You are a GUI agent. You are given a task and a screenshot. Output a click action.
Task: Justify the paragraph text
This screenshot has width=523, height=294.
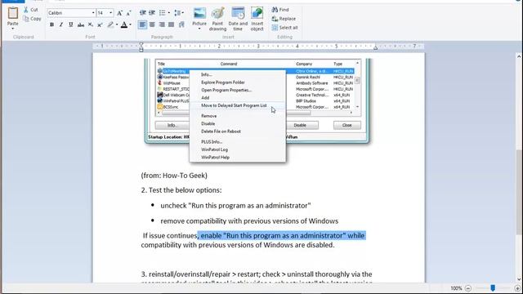[172, 24]
